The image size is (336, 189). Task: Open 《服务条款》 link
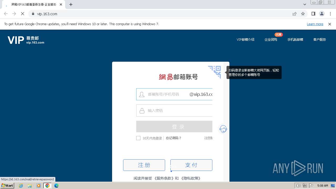coord(164,178)
